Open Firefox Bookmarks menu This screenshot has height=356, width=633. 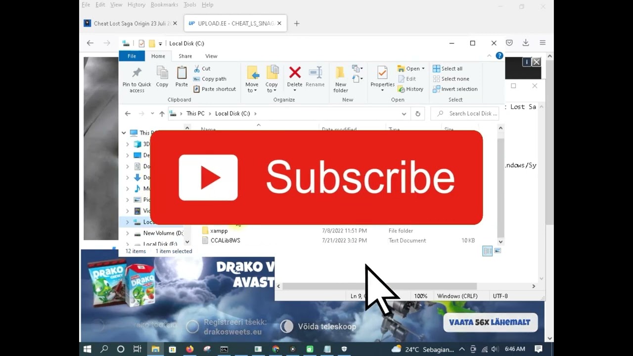[x=164, y=4]
